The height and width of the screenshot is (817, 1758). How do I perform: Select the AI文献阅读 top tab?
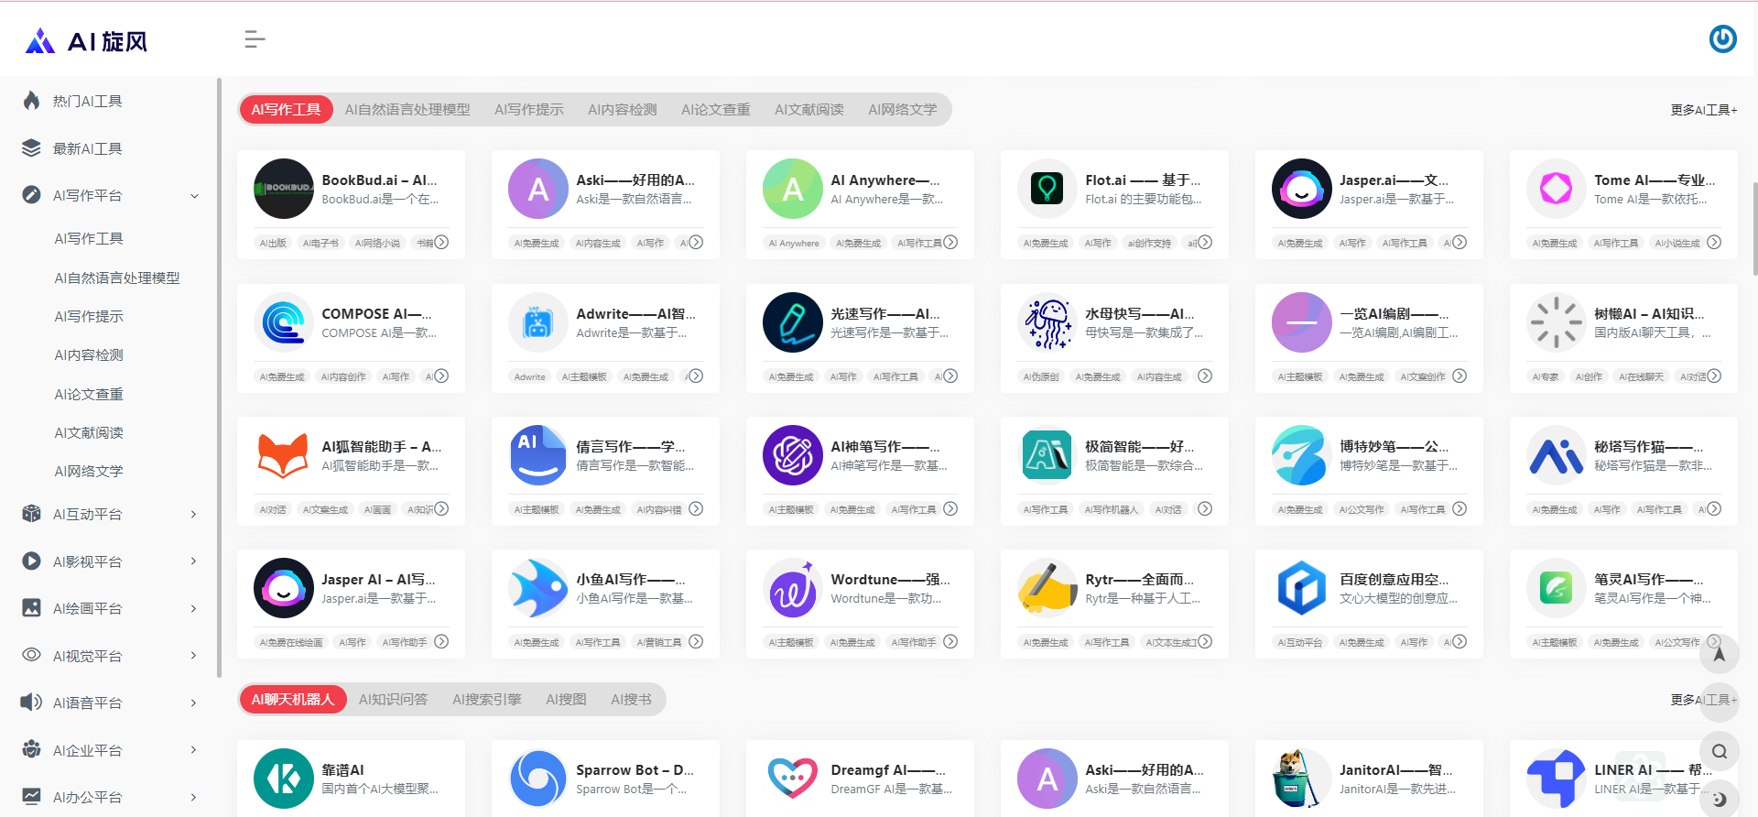(x=809, y=110)
